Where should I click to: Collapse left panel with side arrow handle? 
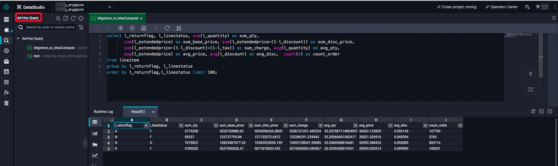(x=85, y=142)
